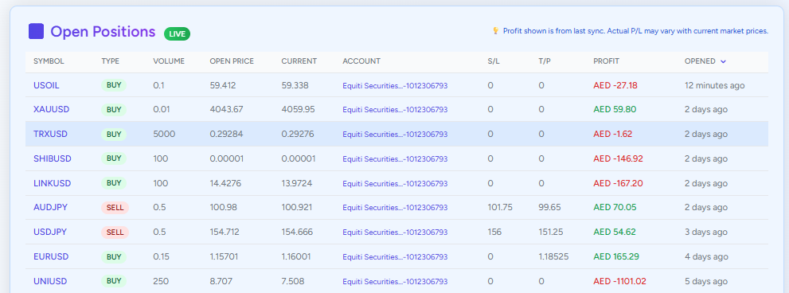Open the Equiti Securities account link for AUDJPY
The image size is (789, 293).
click(395, 208)
